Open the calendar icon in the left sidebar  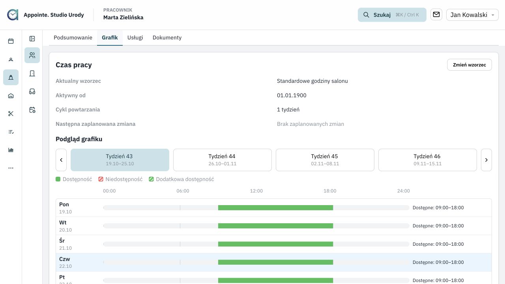coord(11,41)
